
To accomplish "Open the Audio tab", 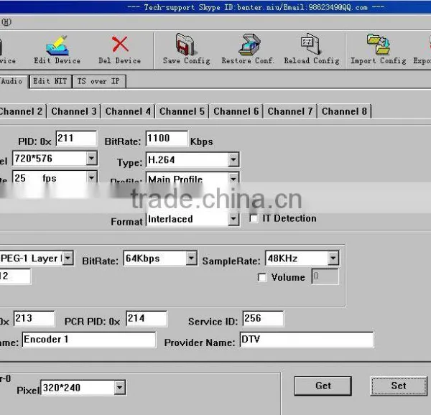I will coord(14,81).
